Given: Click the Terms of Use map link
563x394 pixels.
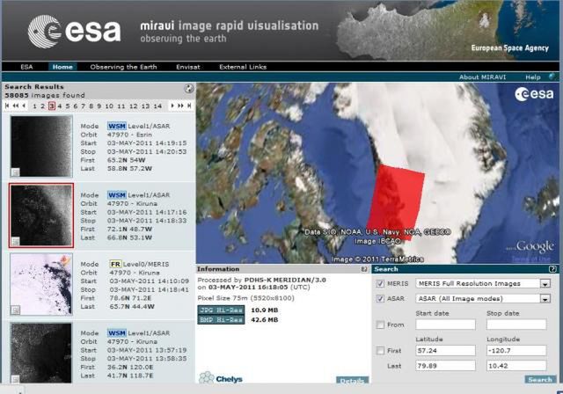Looking at the screenshot, I should pyautogui.click(x=530, y=259).
